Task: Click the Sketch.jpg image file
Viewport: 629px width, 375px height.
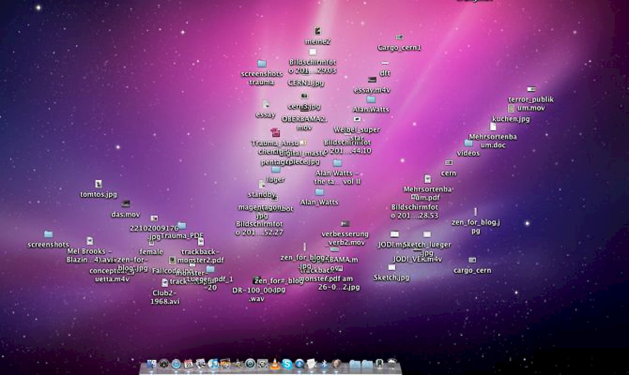Action: [392, 268]
